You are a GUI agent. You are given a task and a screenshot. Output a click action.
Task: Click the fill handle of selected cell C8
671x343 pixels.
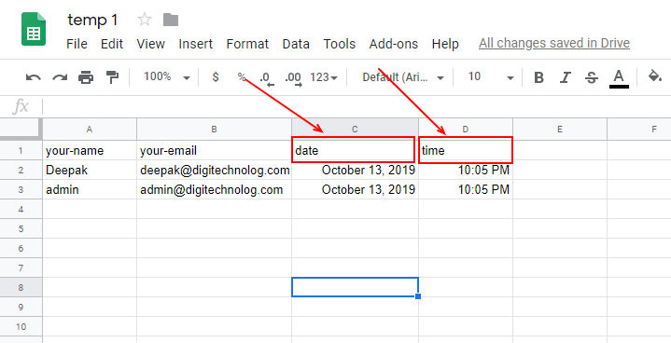click(418, 296)
